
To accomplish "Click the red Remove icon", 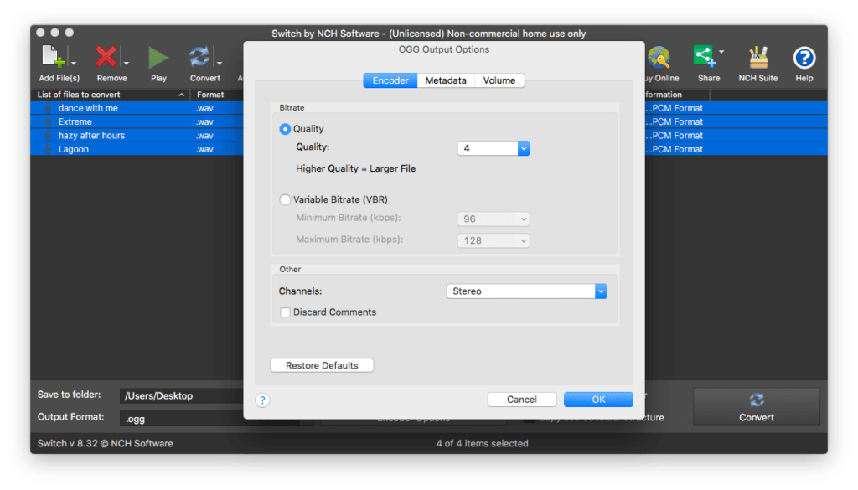I will point(106,57).
